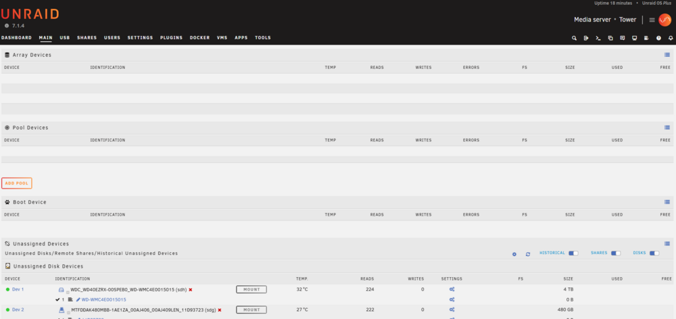This screenshot has height=319, width=676.
Task: Open the USB tab
Action: click(65, 38)
